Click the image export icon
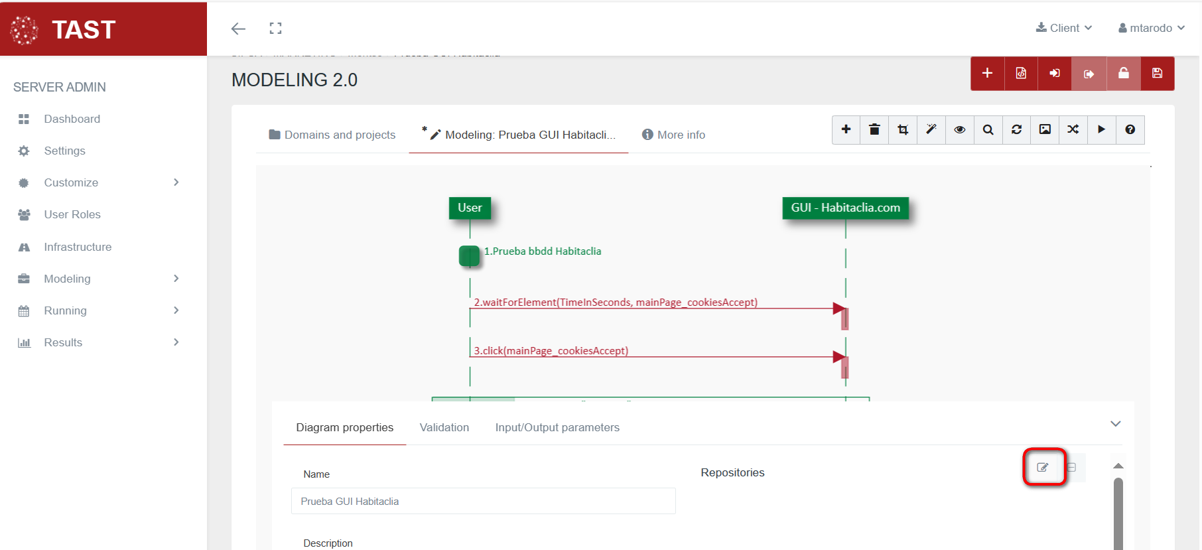The height and width of the screenshot is (550, 1202). (x=1045, y=130)
